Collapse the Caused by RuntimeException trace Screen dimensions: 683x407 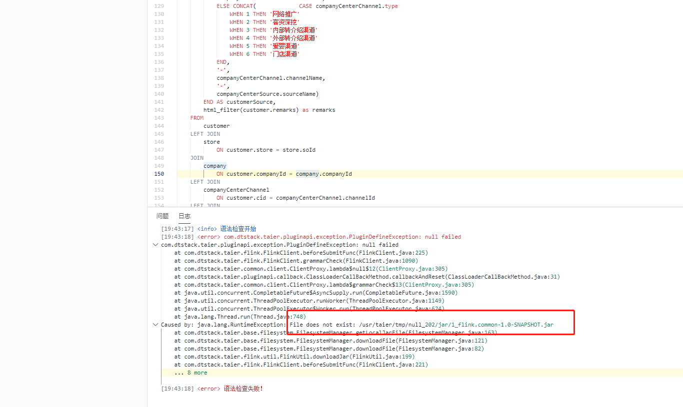point(155,324)
